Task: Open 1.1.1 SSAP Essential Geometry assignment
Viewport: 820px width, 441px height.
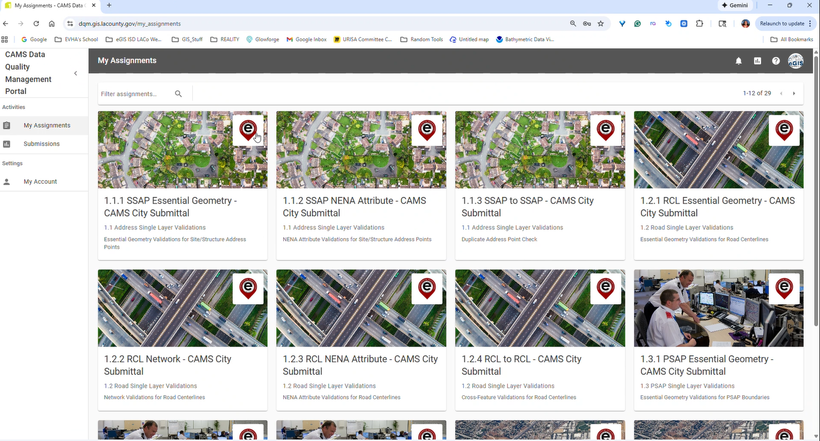Action: pyautogui.click(x=170, y=207)
